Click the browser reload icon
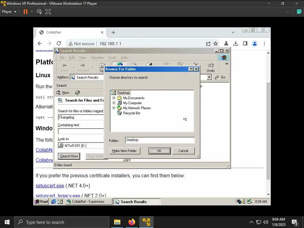This screenshot has height=228, width=304. 59,43
